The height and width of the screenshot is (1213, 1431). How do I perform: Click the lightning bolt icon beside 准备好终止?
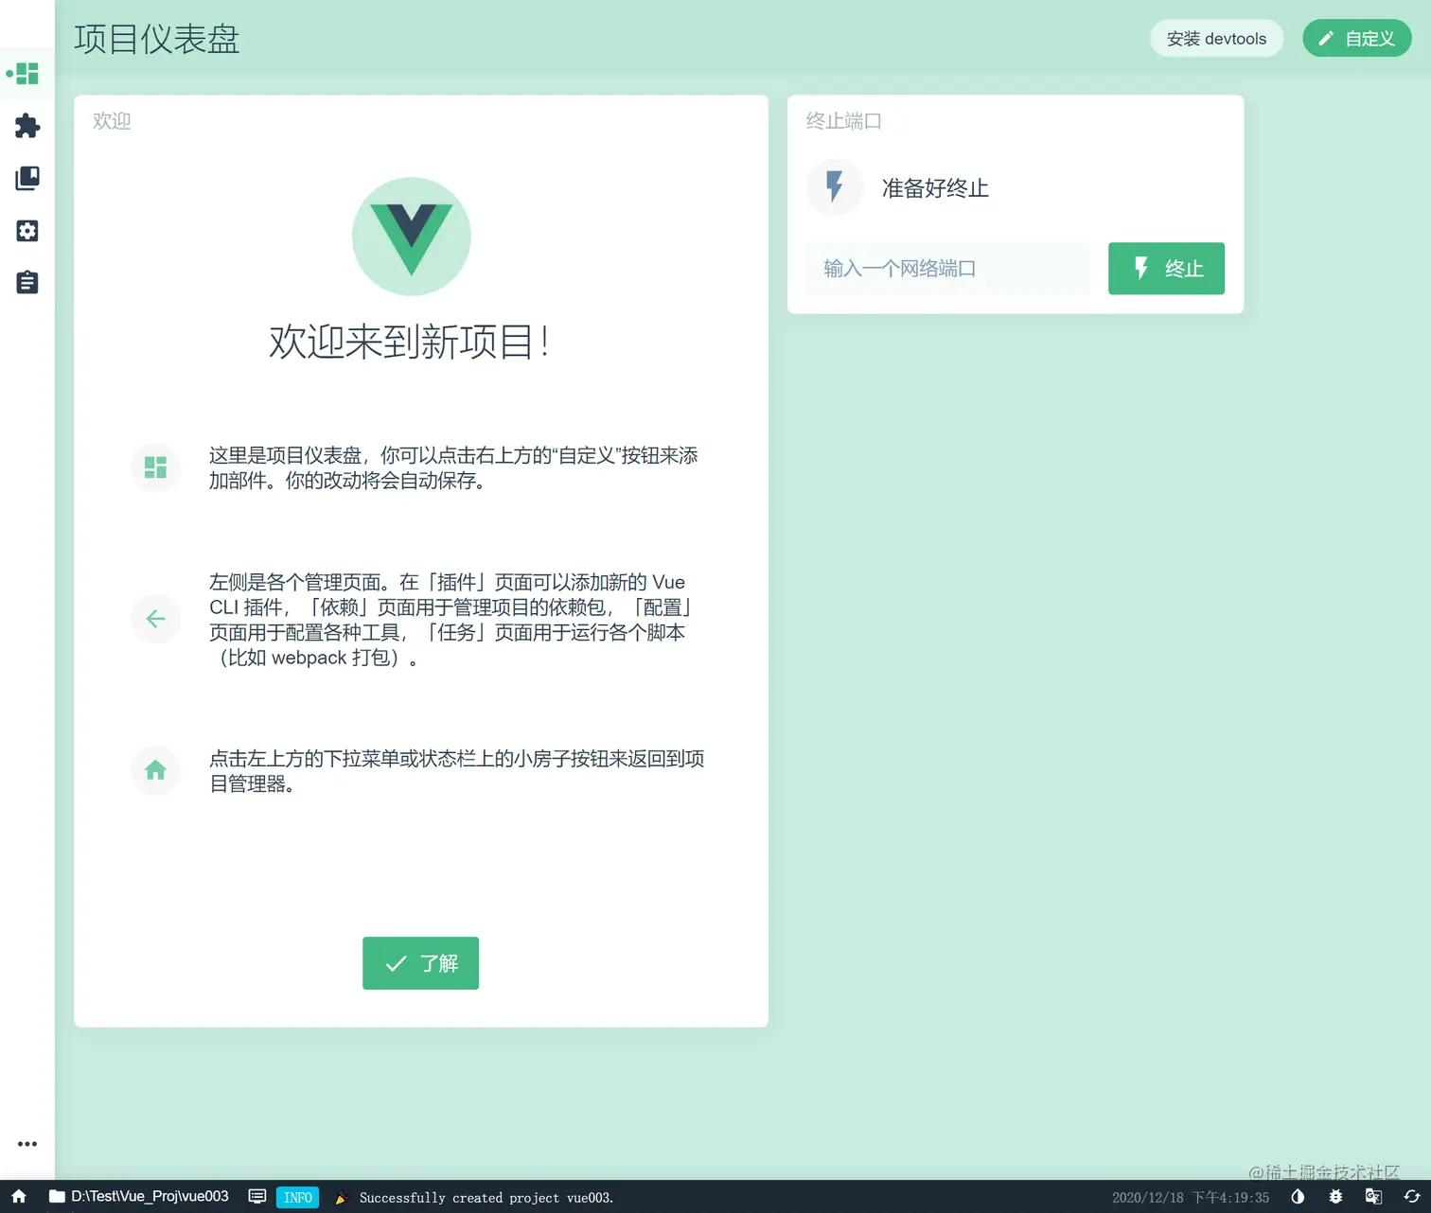point(834,186)
